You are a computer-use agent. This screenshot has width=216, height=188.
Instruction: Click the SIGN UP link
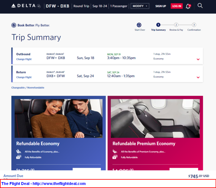161,6
